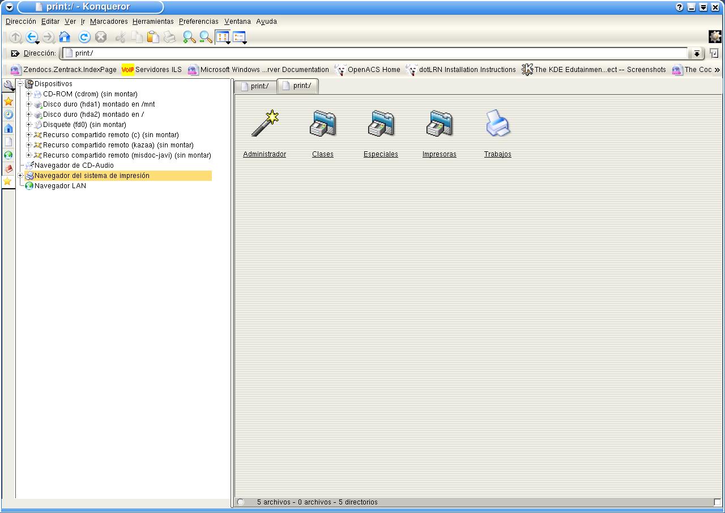This screenshot has width=725, height=513.
Task: Open the address bar history dropdown
Action: (696, 53)
